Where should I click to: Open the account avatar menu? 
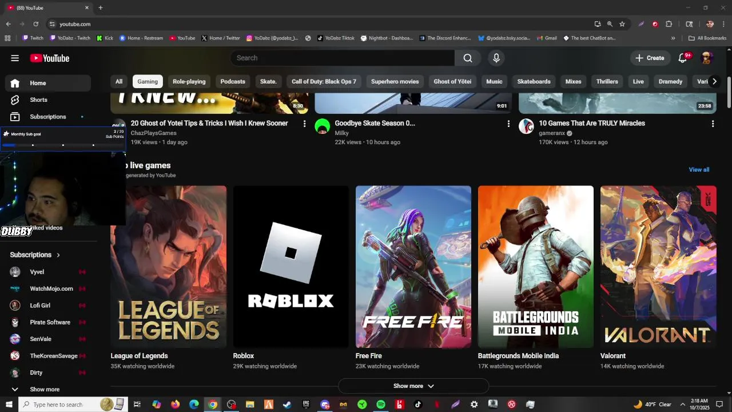[707, 58]
